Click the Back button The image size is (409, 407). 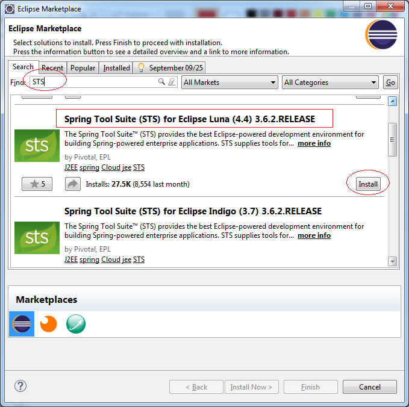pyautogui.click(x=196, y=387)
